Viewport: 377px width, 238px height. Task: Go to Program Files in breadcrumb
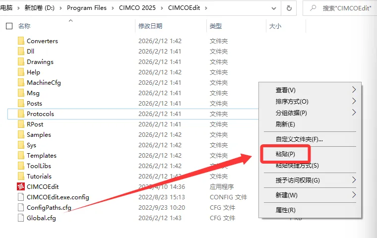pyautogui.click(x=86, y=8)
